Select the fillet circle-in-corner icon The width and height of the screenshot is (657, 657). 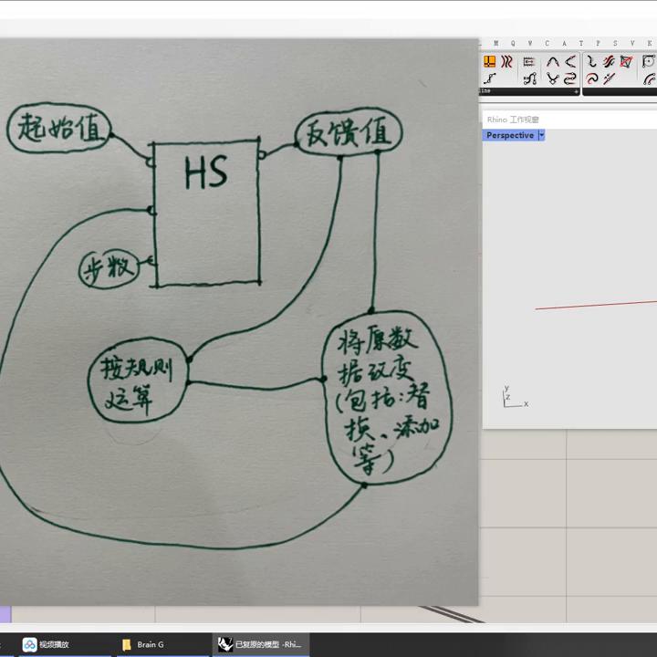click(649, 62)
